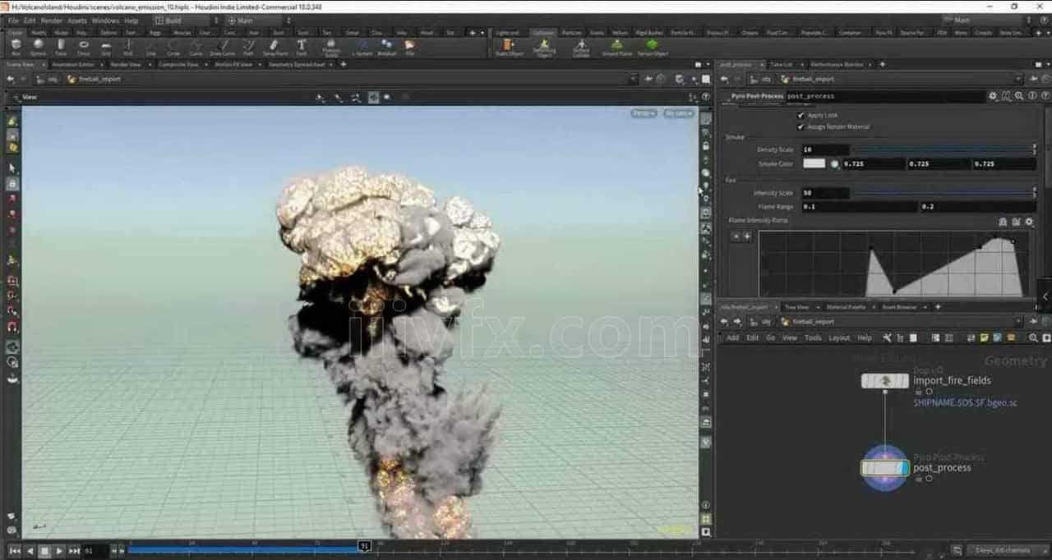
Task: Click the play forward button
Action: pos(60,551)
